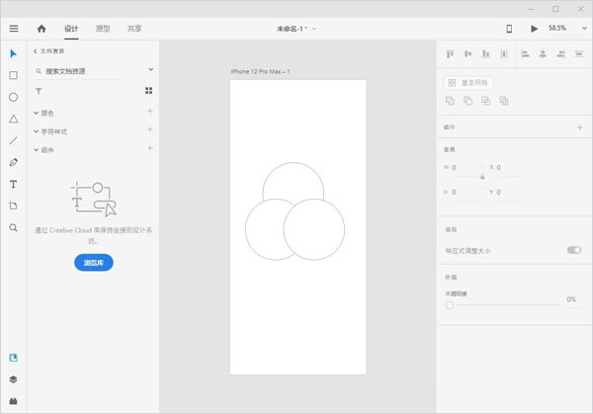Toggle the aspect ratio lock
593x414 pixels.
(x=482, y=177)
